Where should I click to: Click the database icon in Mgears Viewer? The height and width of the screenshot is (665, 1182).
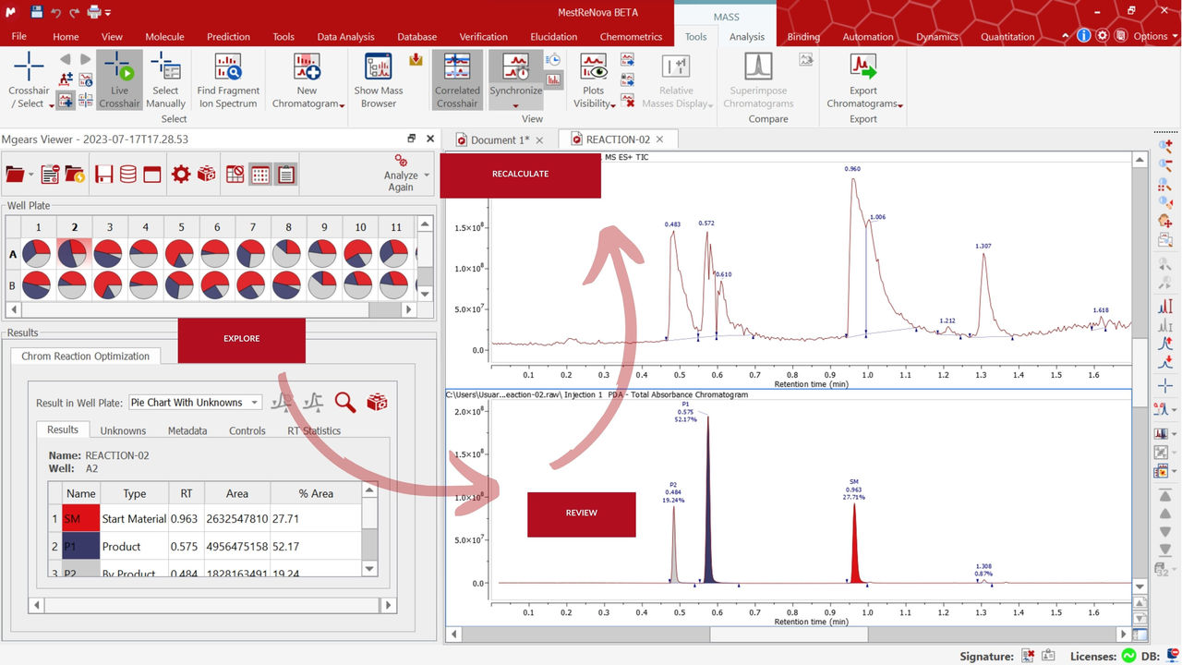(127, 174)
